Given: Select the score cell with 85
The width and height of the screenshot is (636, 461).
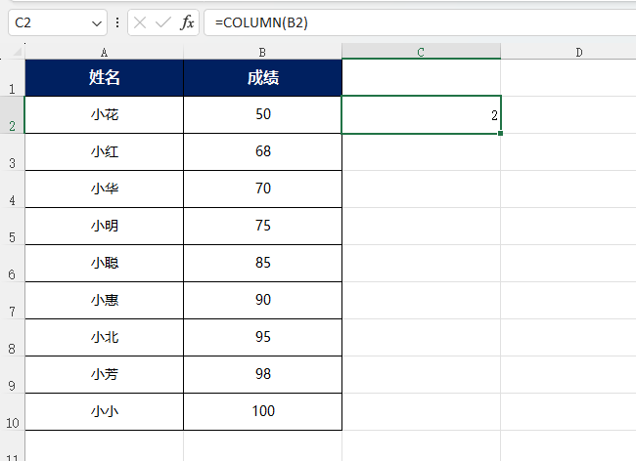Looking at the screenshot, I should click(263, 264).
